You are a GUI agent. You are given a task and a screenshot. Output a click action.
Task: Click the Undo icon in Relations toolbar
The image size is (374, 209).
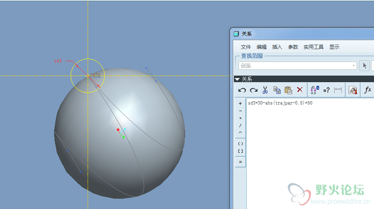click(x=242, y=90)
